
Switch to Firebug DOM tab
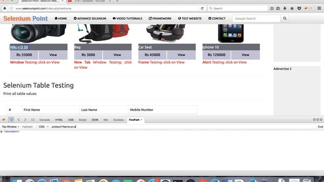95,120
